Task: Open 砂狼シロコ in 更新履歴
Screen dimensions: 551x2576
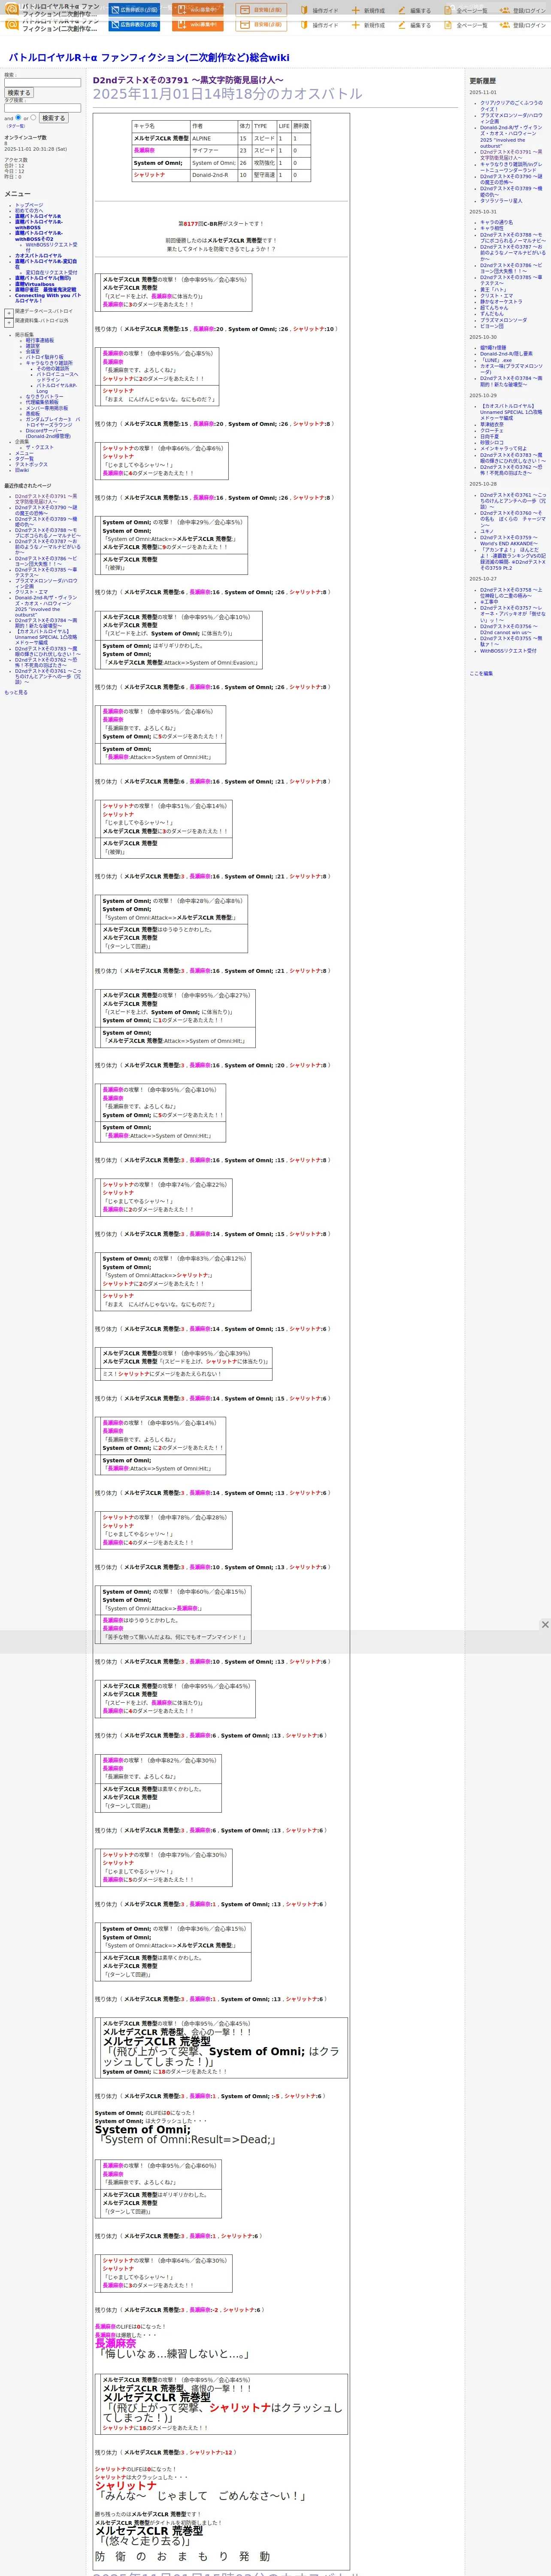Action: tap(492, 442)
